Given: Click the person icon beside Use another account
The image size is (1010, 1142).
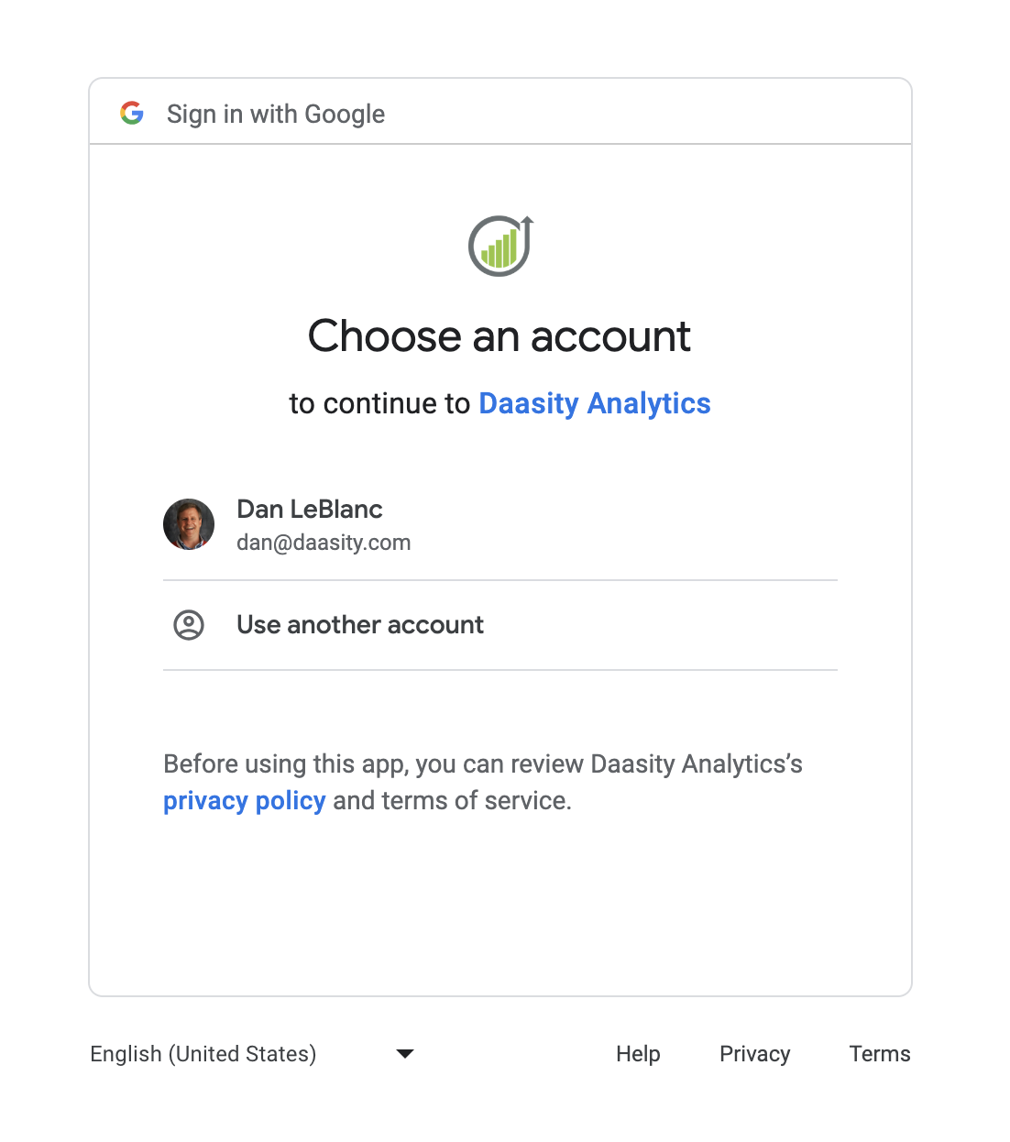Looking at the screenshot, I should click(x=189, y=625).
